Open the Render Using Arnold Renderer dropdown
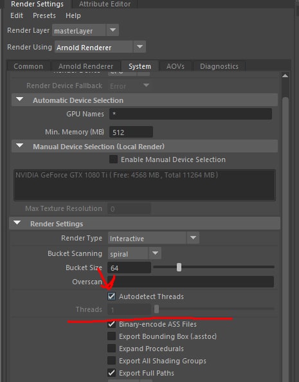 tap(100, 47)
